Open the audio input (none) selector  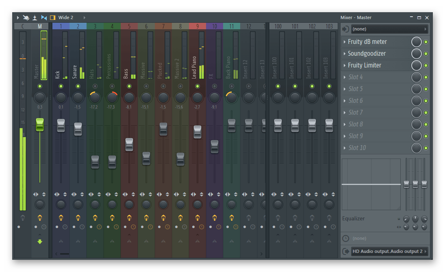[389, 29]
